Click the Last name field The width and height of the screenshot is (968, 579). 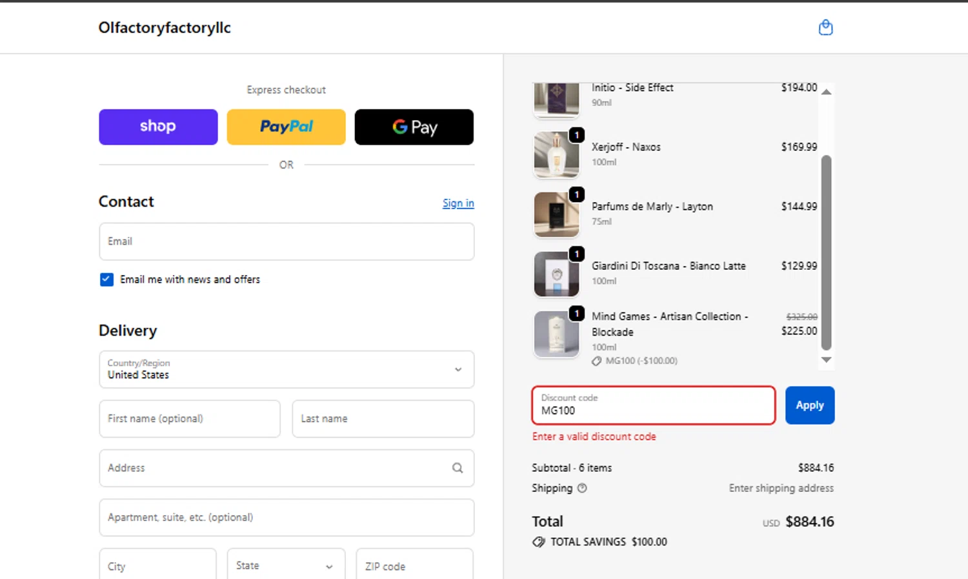pyautogui.click(x=383, y=419)
